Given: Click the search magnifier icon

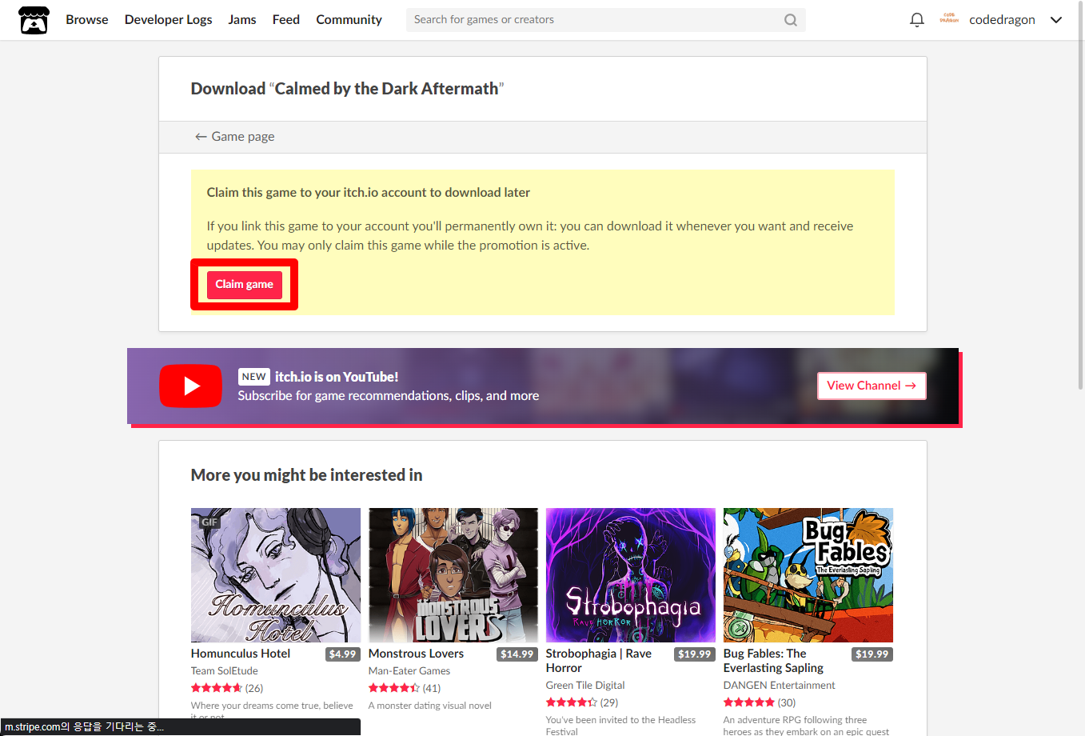Looking at the screenshot, I should click(x=791, y=20).
